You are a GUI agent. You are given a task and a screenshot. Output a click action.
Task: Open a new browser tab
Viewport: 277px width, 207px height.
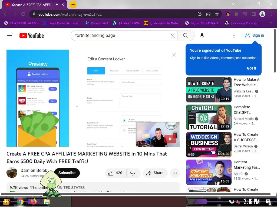coord(73,5)
